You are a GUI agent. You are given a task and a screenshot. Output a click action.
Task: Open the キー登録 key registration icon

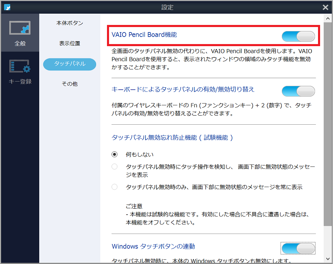20,72
